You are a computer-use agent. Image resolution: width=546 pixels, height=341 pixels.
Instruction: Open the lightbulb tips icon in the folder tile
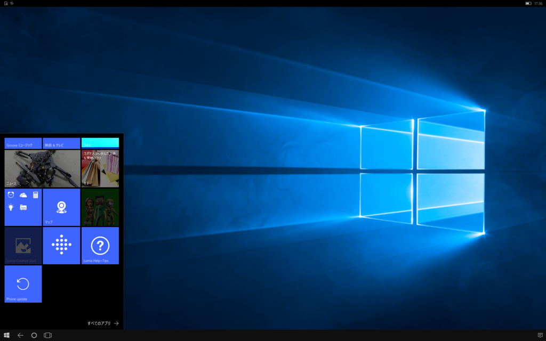tap(11, 207)
